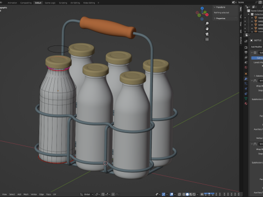The image size is (263, 197).
Task: Open the Scene properties tab icon
Action: pos(246,62)
